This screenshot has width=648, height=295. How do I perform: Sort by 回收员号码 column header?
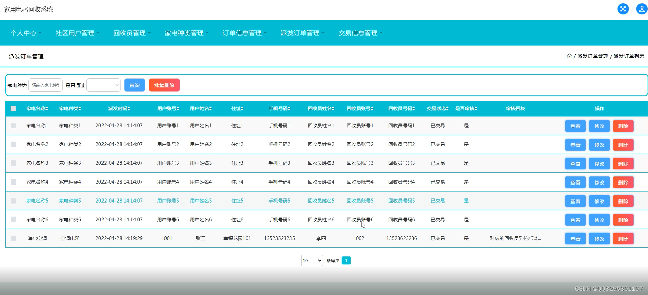click(401, 109)
